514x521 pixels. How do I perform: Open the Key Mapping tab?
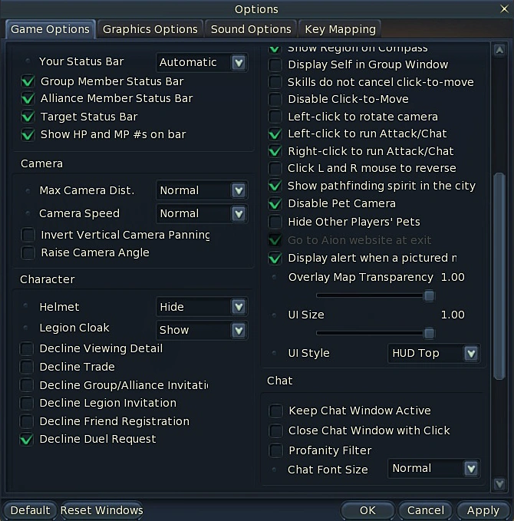tap(340, 29)
